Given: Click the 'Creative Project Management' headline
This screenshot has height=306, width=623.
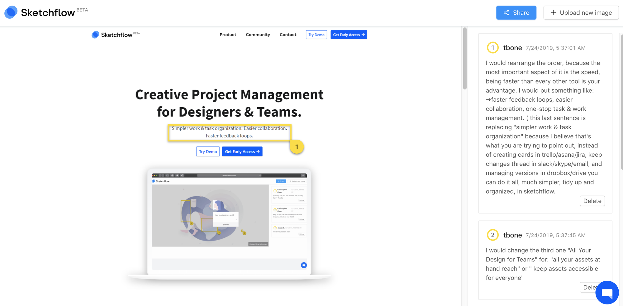Looking at the screenshot, I should tap(229, 103).
